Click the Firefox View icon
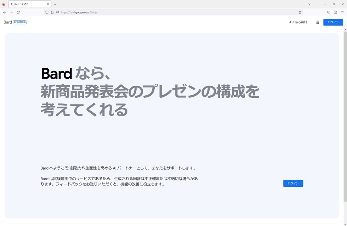The height and width of the screenshot is (226, 347). click(4, 4)
